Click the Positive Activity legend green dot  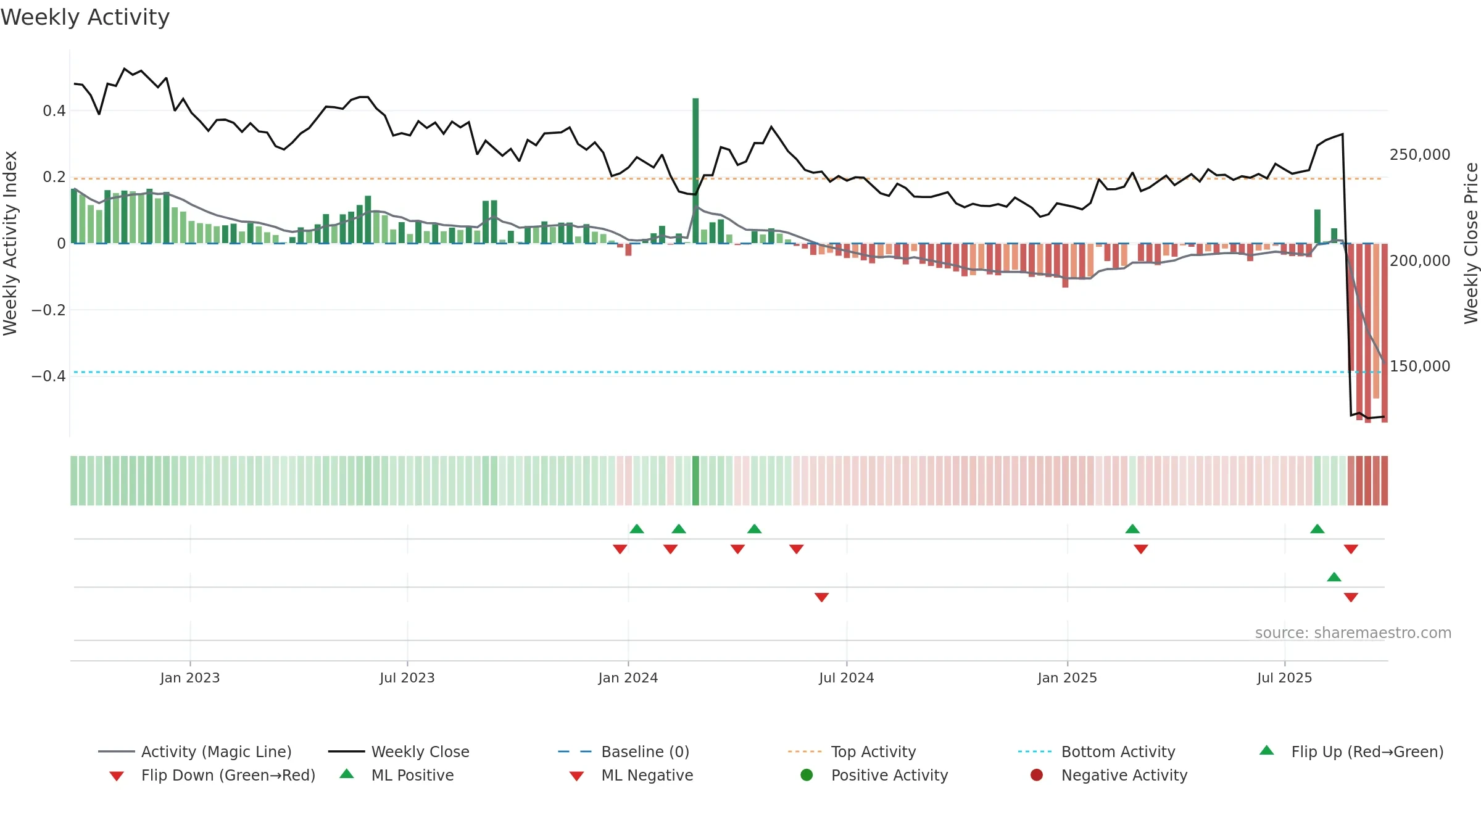(x=807, y=775)
